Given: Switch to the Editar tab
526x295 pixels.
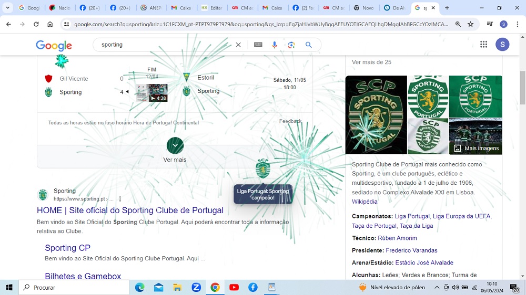Looking at the screenshot, I should [x=212, y=8].
